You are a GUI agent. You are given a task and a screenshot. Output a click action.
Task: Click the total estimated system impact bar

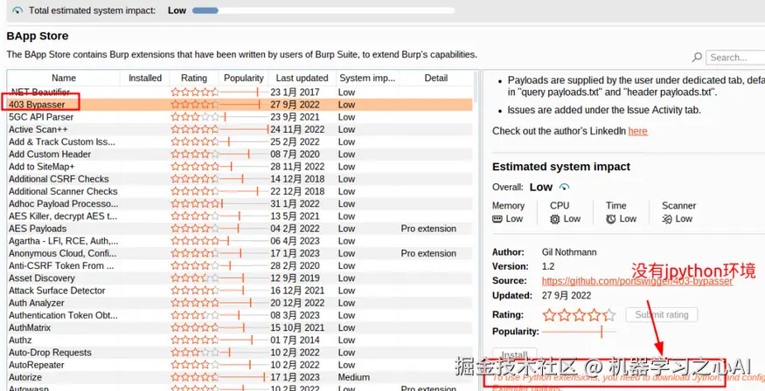(x=323, y=10)
